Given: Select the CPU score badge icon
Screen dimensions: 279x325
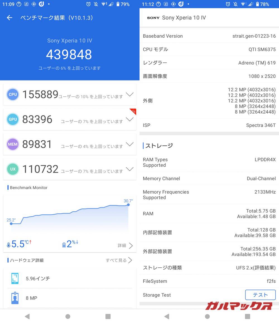Looking at the screenshot, I should pos(12,94).
